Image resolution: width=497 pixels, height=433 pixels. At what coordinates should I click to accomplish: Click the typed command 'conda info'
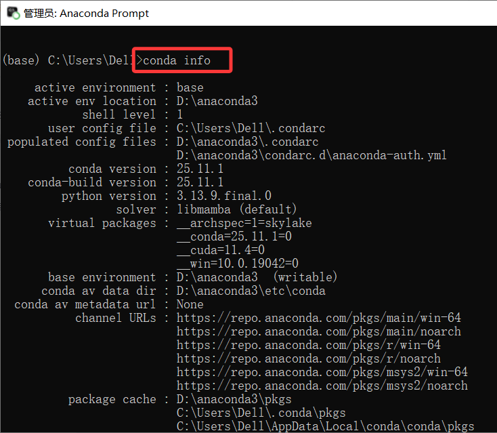pyautogui.click(x=177, y=60)
